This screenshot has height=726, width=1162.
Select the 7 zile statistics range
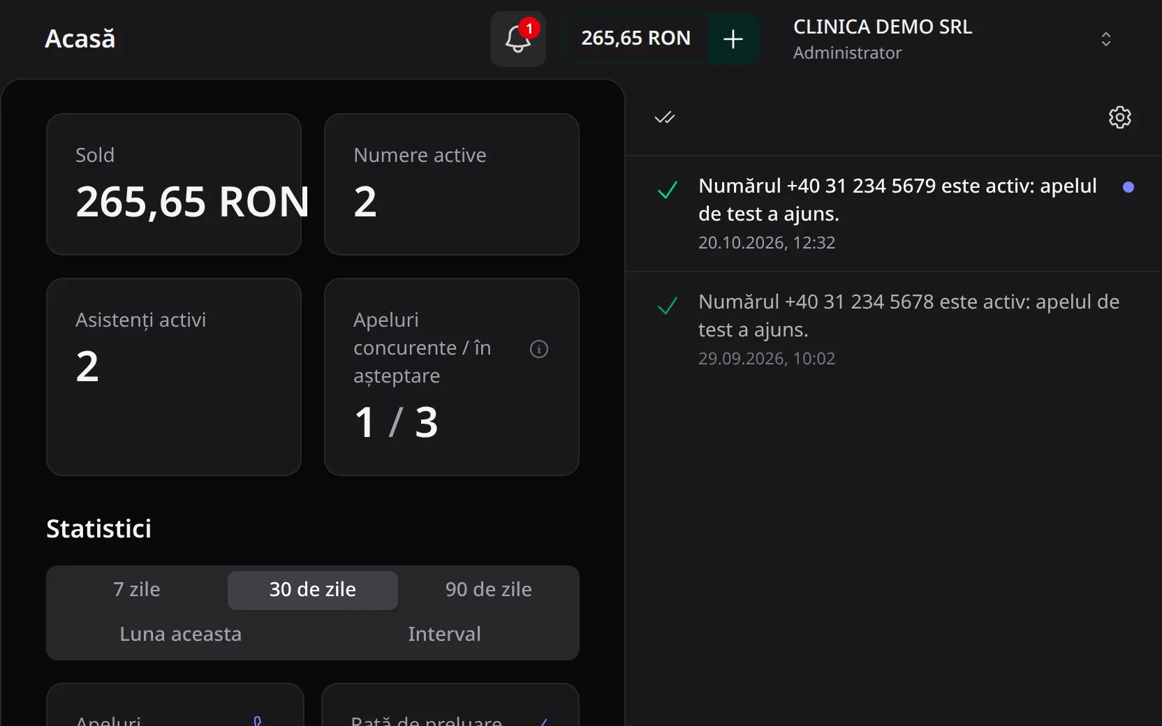pyautogui.click(x=137, y=590)
